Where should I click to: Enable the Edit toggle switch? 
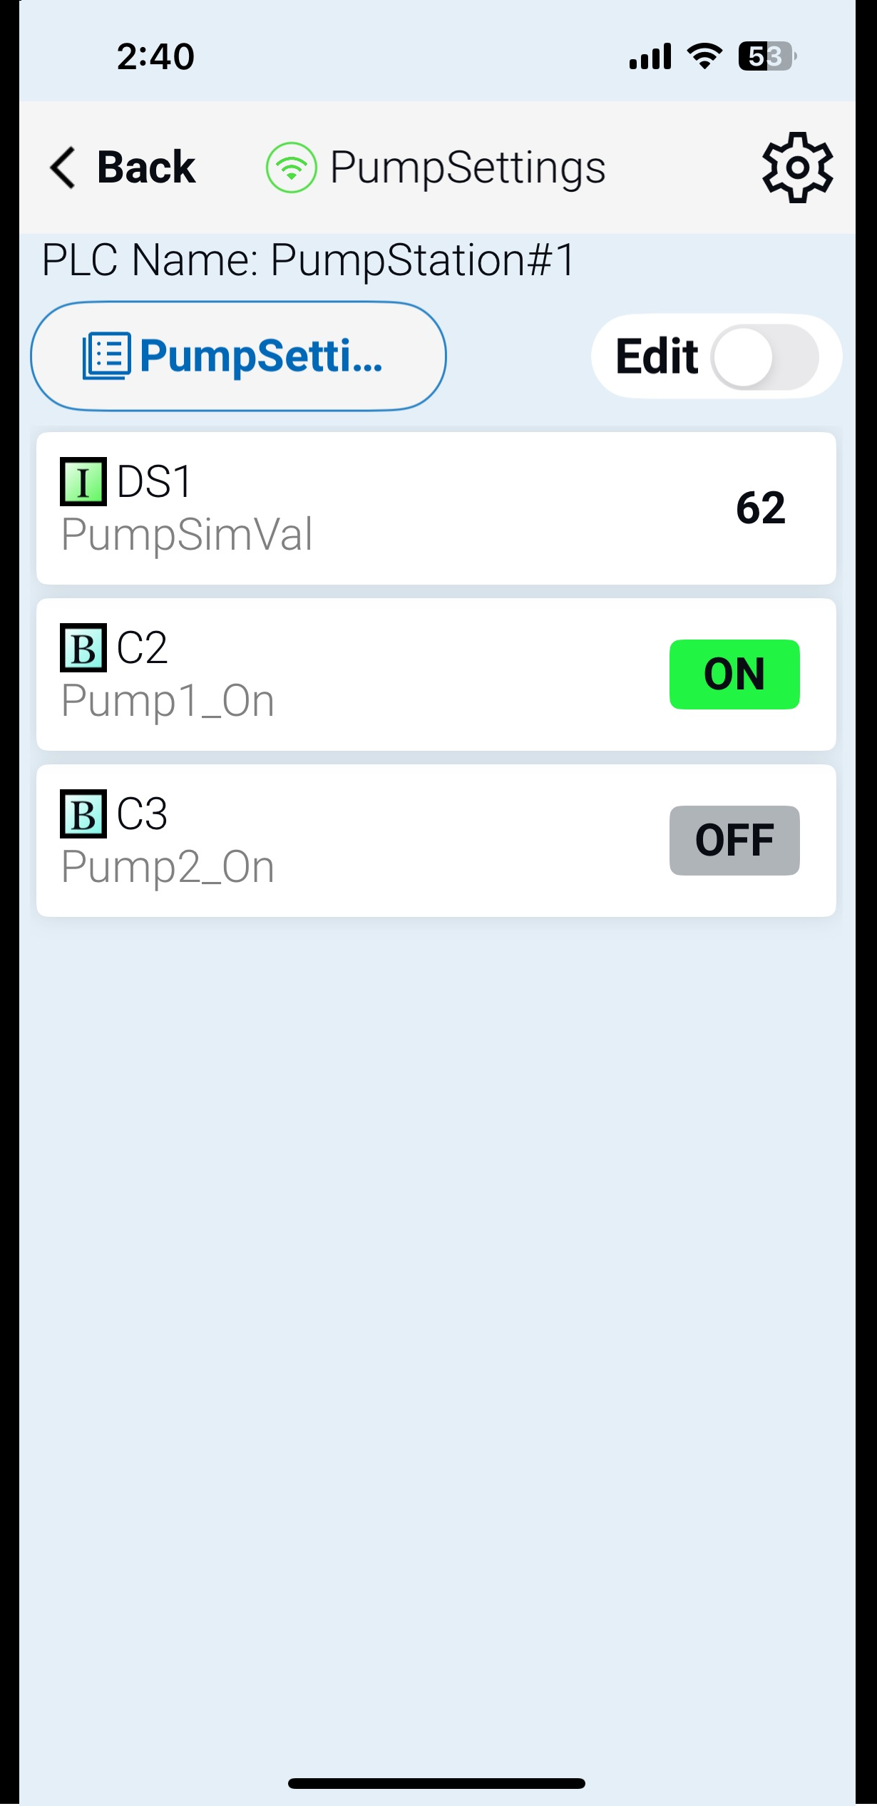click(764, 357)
